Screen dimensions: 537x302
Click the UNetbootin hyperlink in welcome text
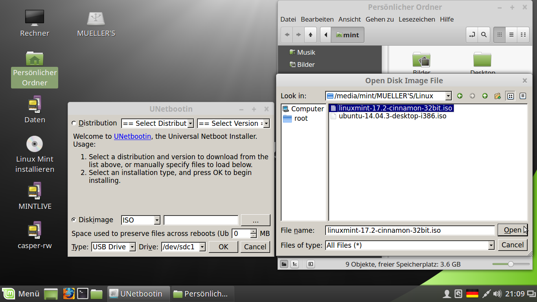coord(132,136)
